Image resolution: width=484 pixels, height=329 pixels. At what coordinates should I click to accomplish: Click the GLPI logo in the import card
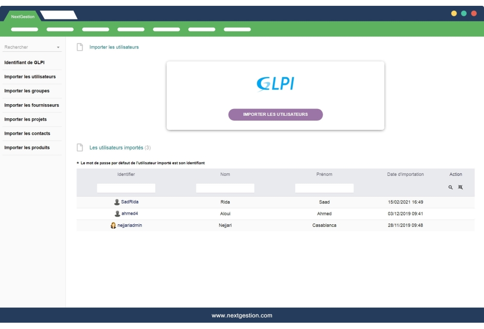[275, 83]
